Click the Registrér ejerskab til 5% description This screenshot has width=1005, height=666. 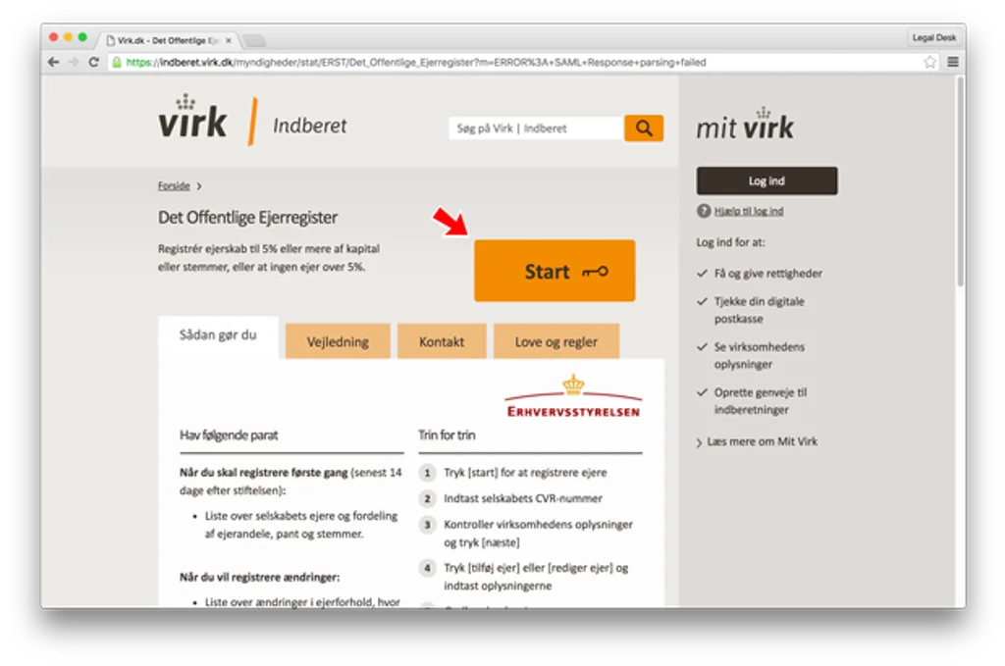click(269, 257)
